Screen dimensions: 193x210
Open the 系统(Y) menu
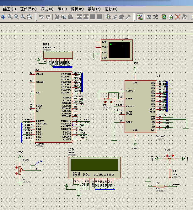pos(94,9)
